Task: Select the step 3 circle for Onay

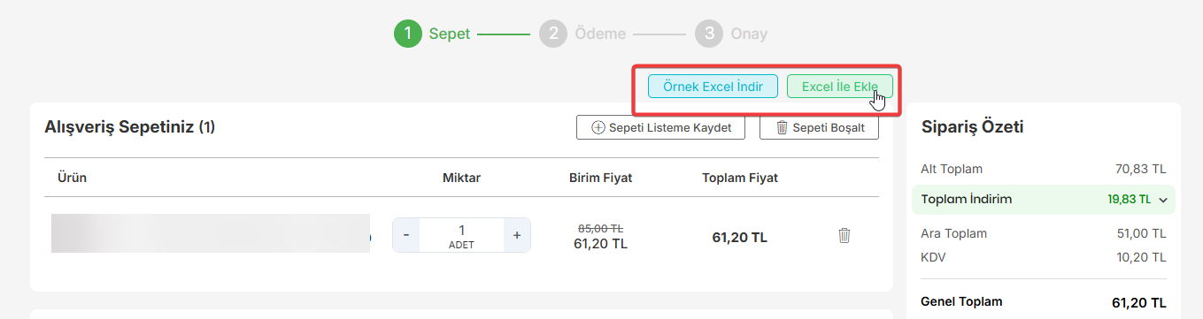Action: coord(708,34)
